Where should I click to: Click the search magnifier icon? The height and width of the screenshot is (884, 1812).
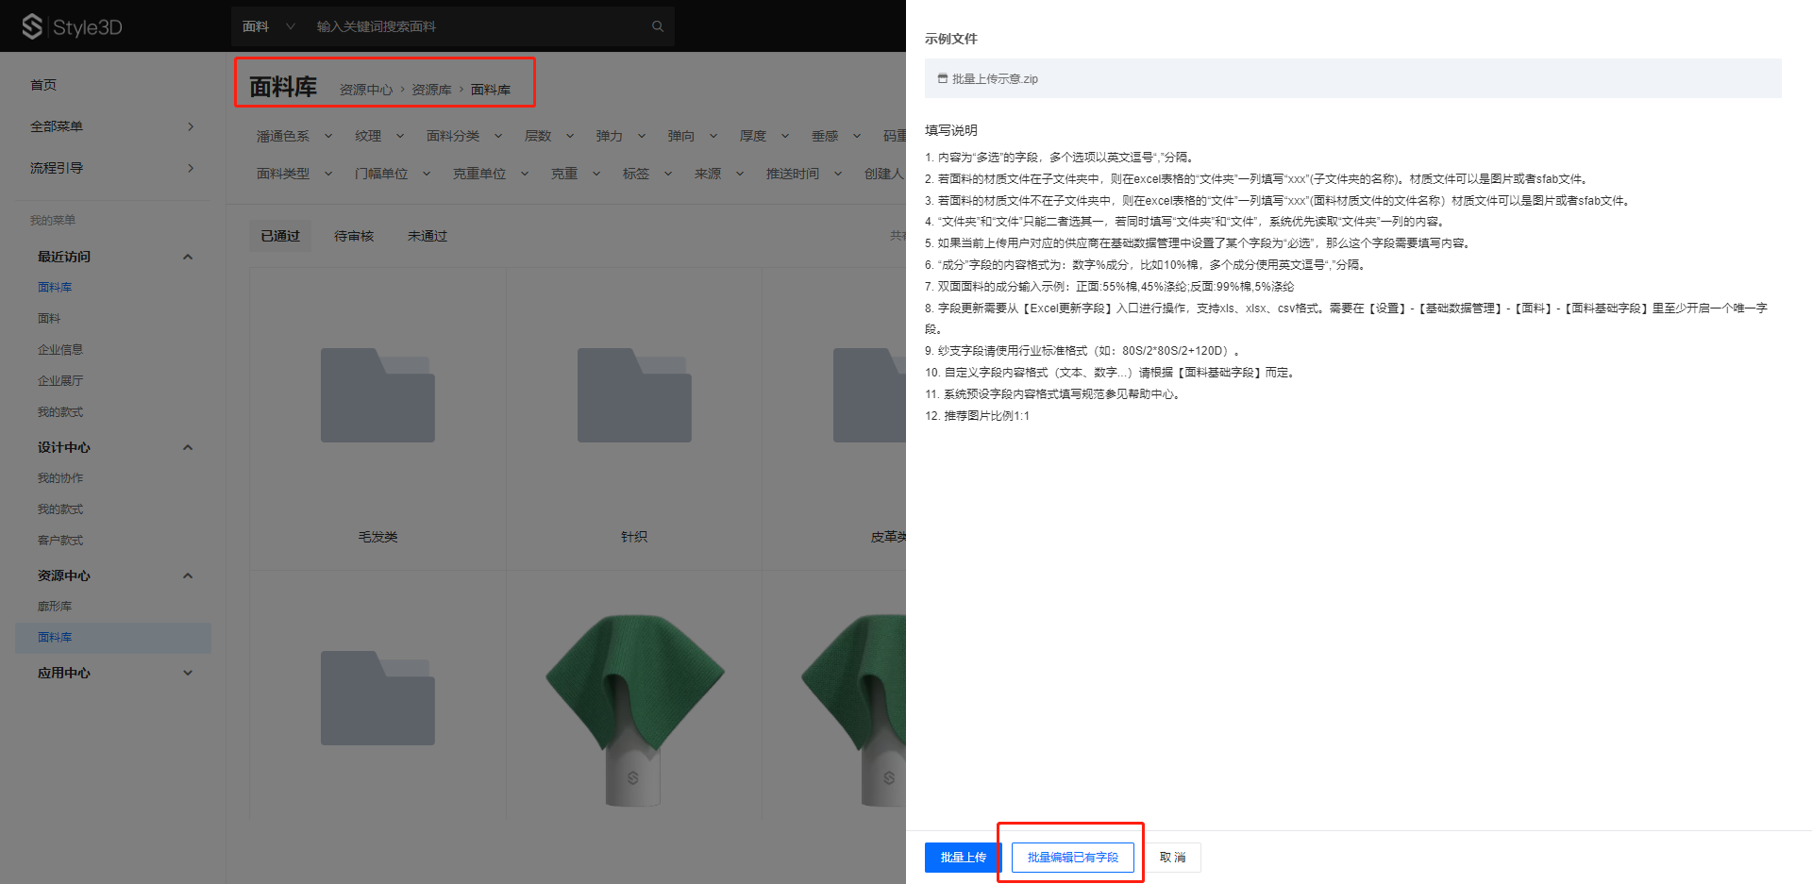[658, 26]
